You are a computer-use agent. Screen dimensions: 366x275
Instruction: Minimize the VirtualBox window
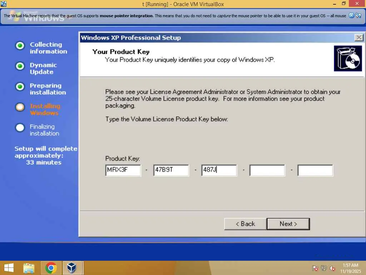pos(335,4)
